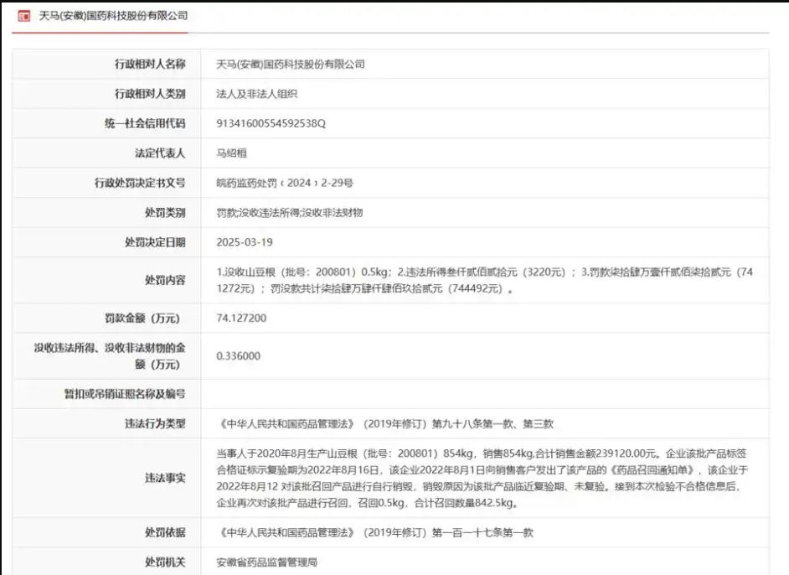Screen dimensions: 789x575
Task: Click legal representative name 马绍桓
Action: [x=231, y=153]
